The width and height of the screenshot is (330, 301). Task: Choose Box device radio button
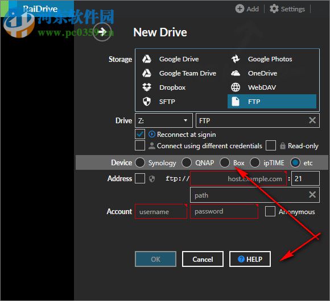pyautogui.click(x=225, y=162)
